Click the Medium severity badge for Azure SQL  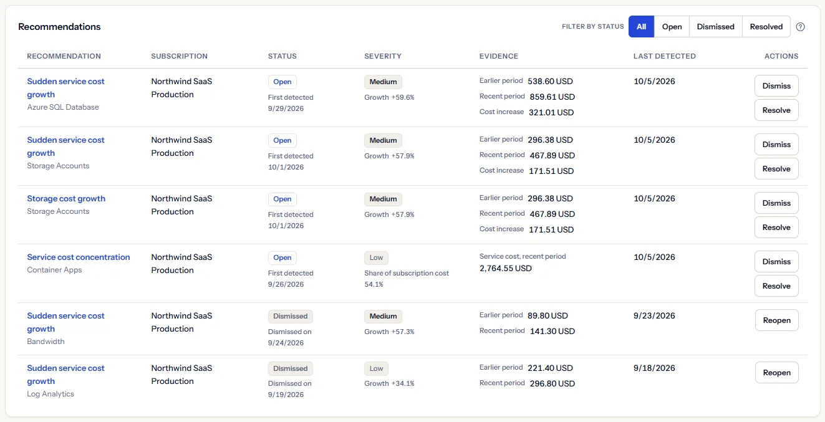tap(383, 82)
